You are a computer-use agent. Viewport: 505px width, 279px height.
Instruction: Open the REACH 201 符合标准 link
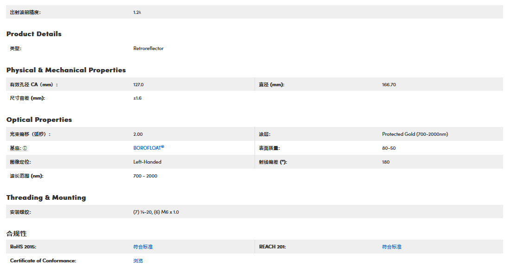point(392,247)
